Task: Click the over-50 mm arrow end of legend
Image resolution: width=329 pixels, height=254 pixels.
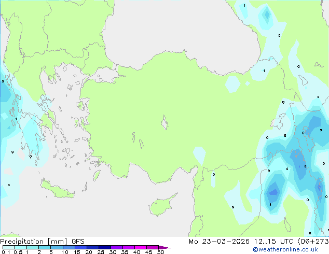Action: click(x=164, y=247)
